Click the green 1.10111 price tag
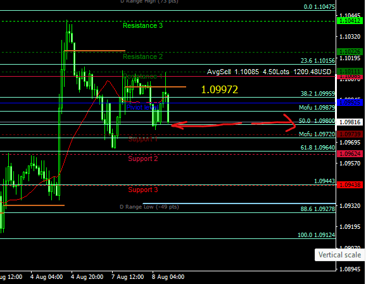366x284 pixels. point(350,71)
